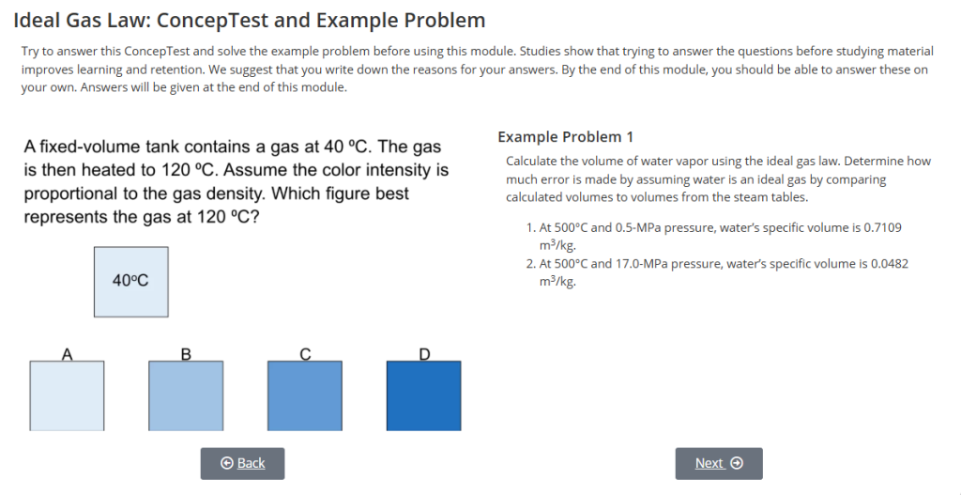Screen dimensions: 961x495
Task: Click the right-arrow icon on Next button
Action: (x=737, y=463)
